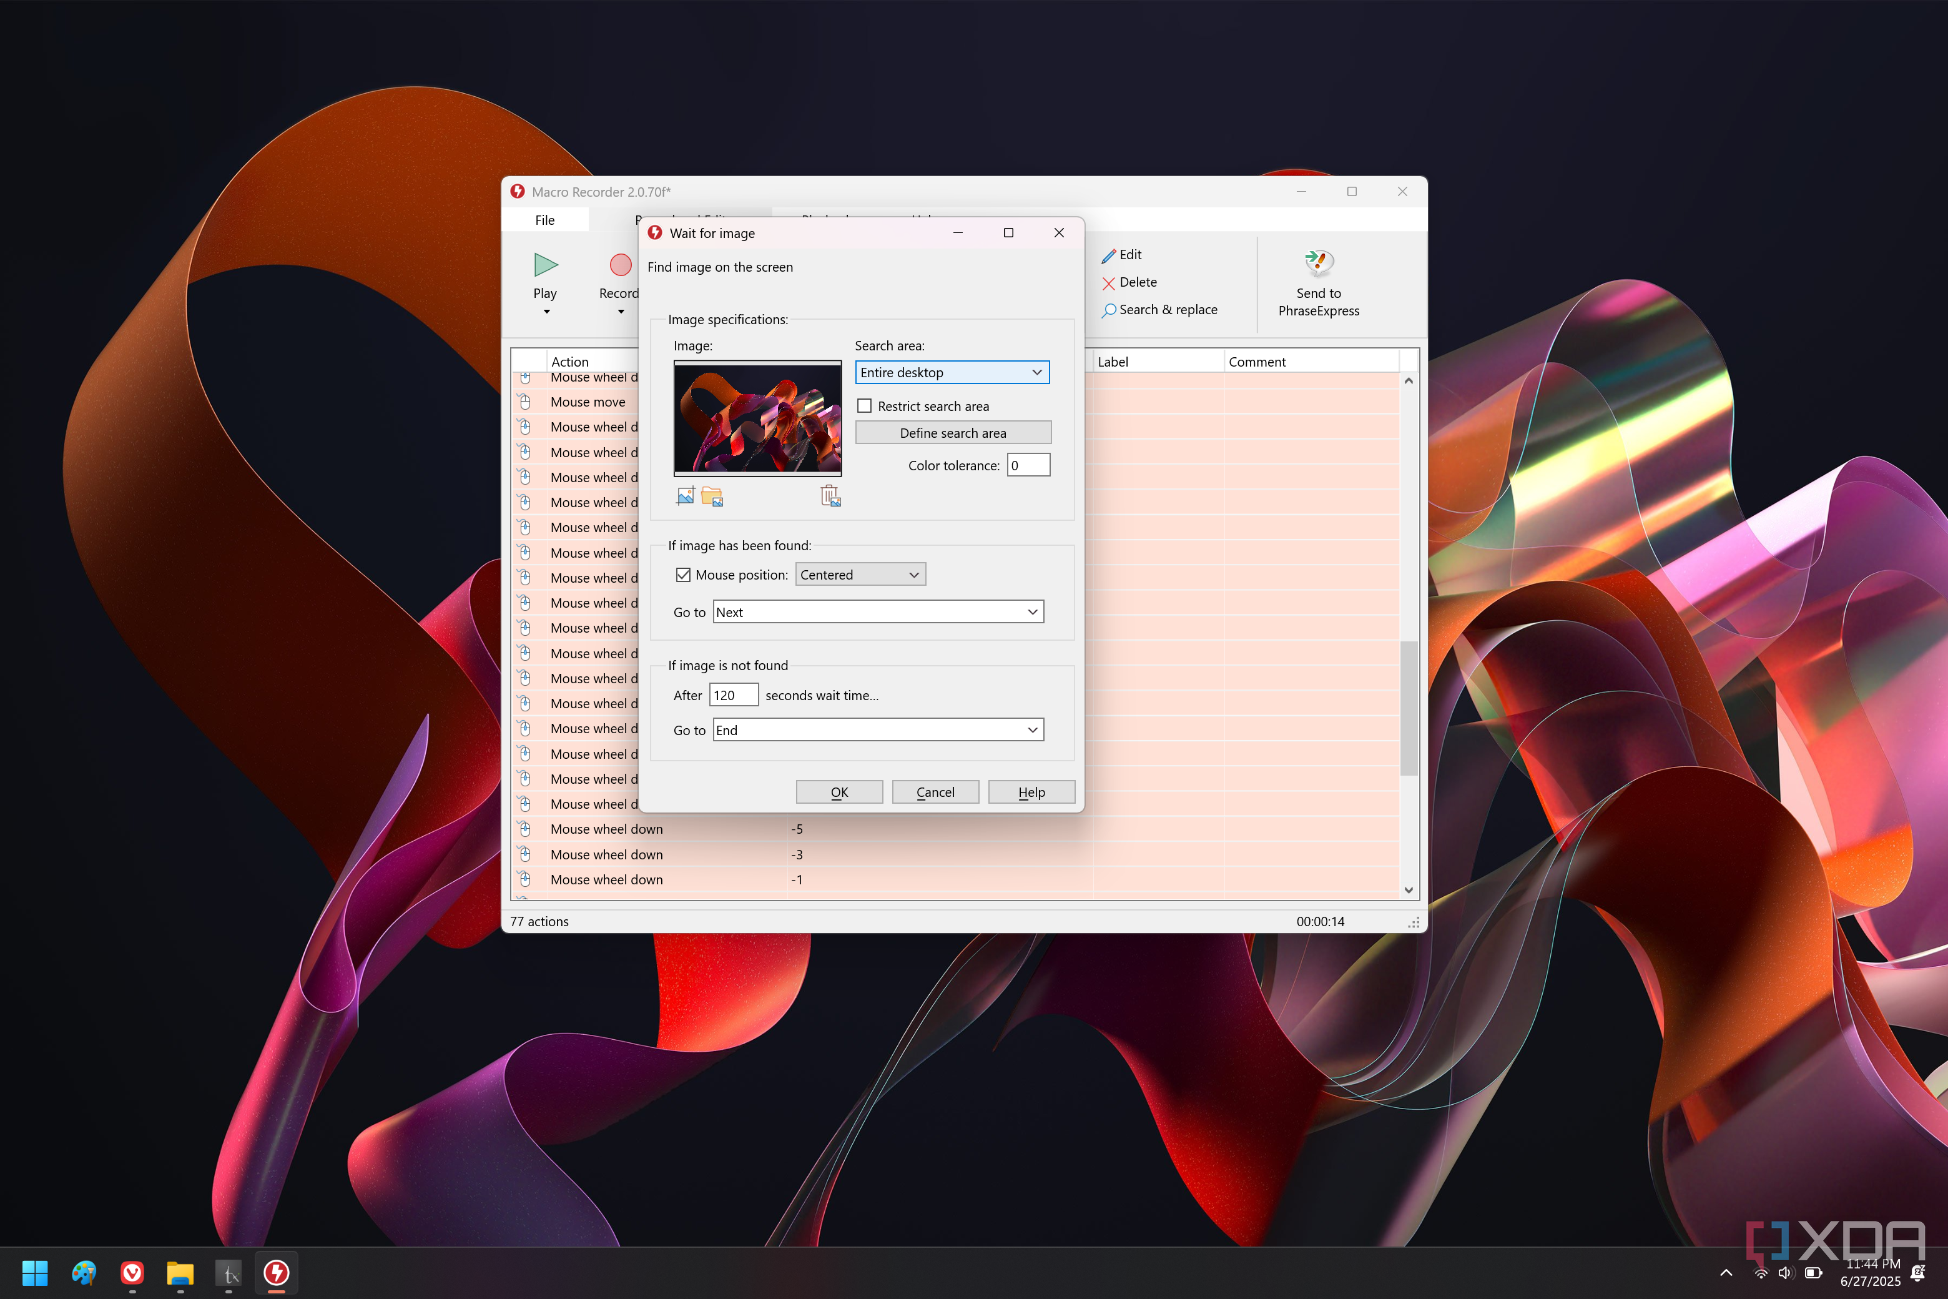Click the Color tolerance input field
The image size is (1948, 1299).
tap(1028, 465)
